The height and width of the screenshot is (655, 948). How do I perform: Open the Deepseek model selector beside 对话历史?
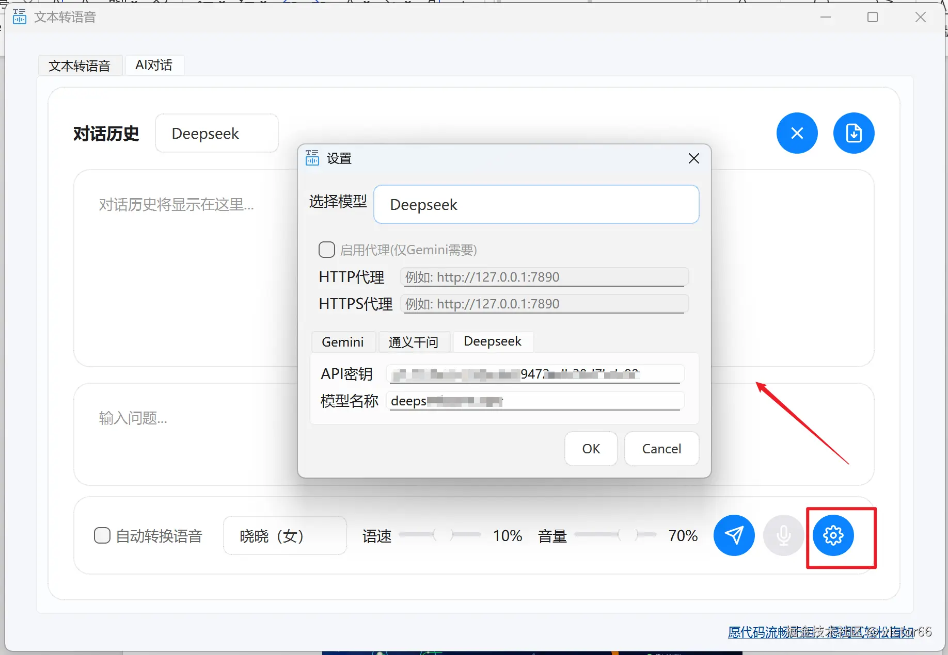[x=216, y=133]
